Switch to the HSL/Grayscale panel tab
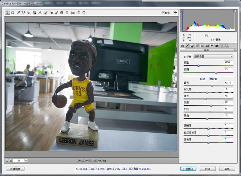 click(197, 46)
